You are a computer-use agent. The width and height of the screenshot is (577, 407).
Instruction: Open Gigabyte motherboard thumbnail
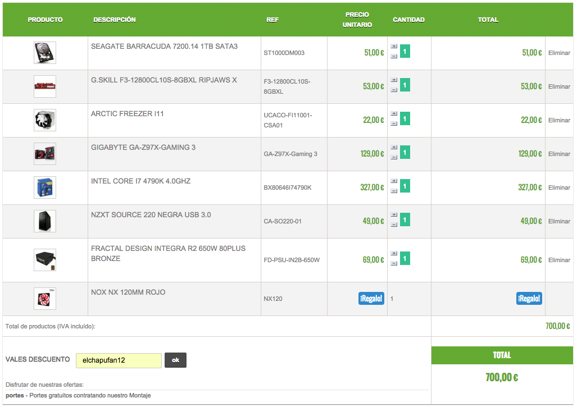[45, 154]
